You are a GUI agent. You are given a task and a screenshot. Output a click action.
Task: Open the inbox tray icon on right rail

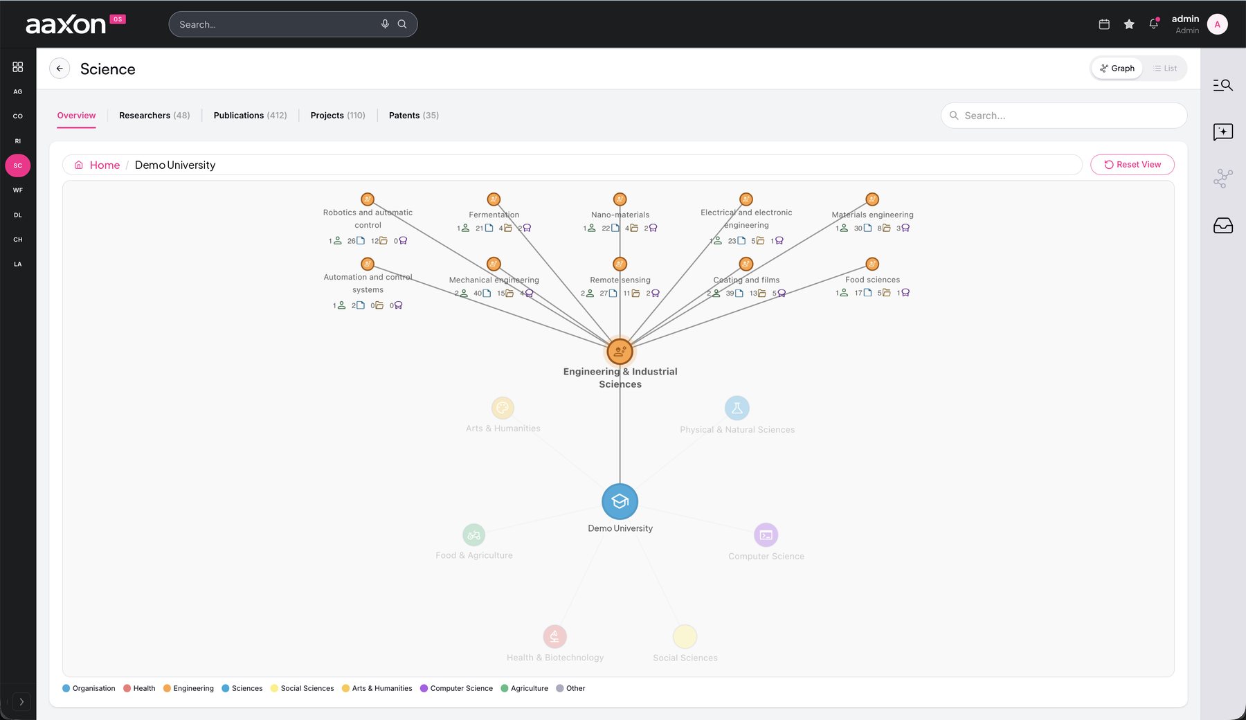[1223, 226]
